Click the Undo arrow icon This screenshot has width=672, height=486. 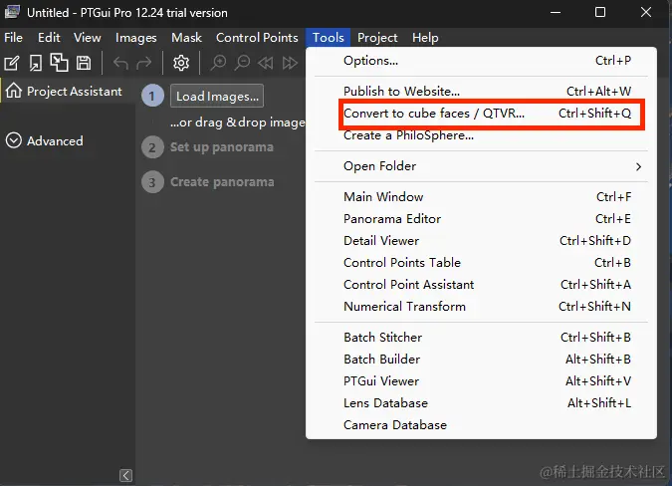point(120,63)
